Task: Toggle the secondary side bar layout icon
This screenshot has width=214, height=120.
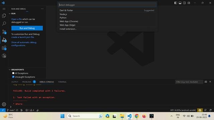Action: click(184, 3)
